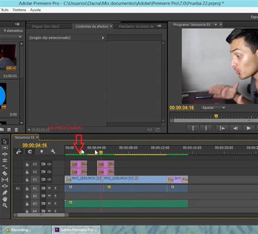Select the Selection arrow tool
Image resolution: width=258 pixels, height=234 pixels.
click(5, 141)
